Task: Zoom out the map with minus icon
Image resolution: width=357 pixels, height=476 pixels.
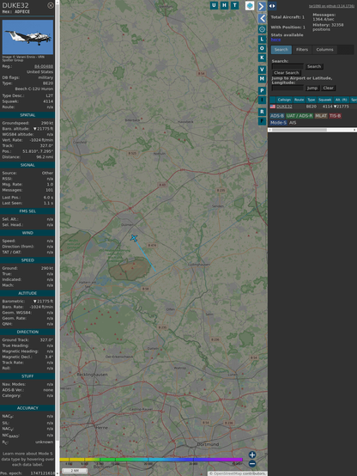Action: 252,464
